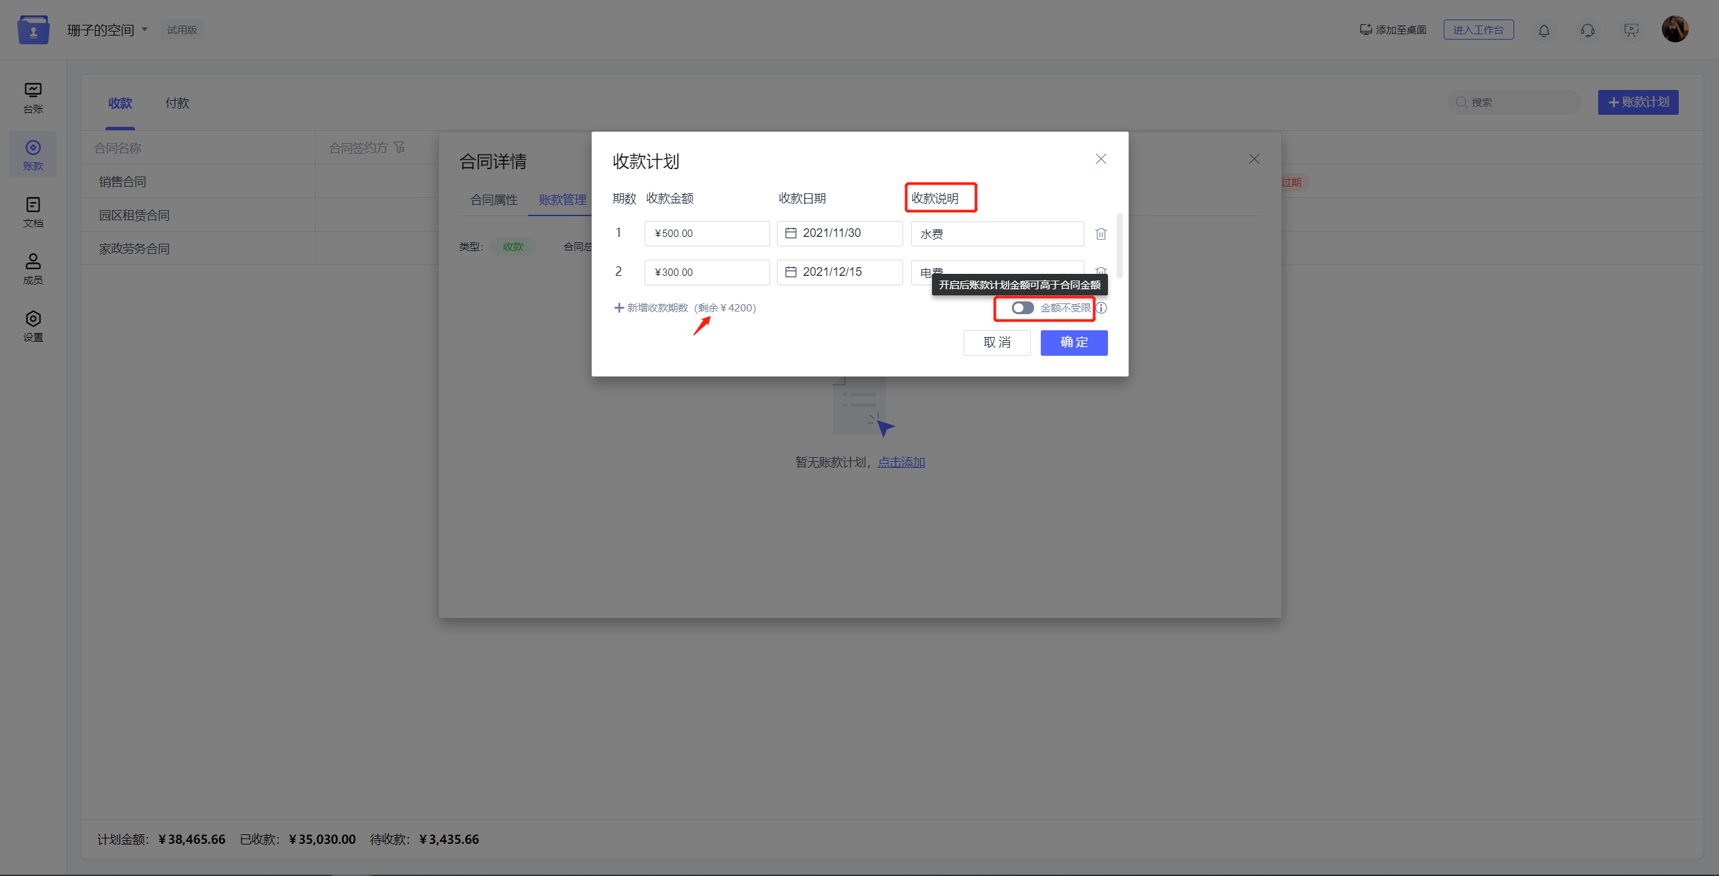Viewport: 1719px width, 876px height.
Task: Click the 进入工作台 button
Action: click(x=1479, y=30)
